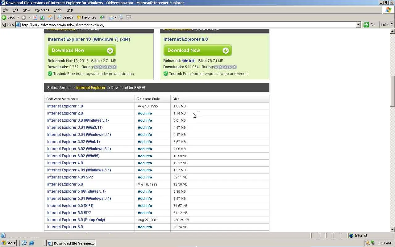Open the Internet Explorer 5.0 link

click(x=65, y=184)
